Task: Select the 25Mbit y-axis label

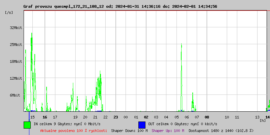Action: click(x=16, y=45)
